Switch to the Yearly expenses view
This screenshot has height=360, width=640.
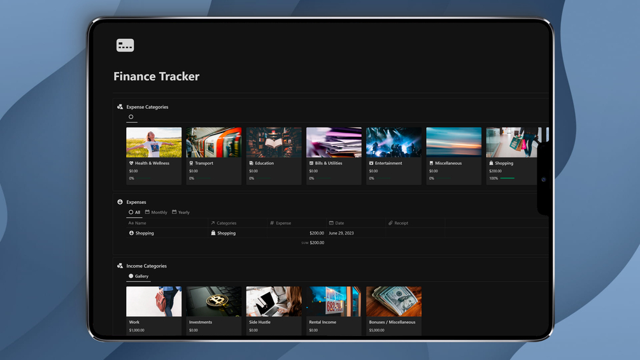point(181,212)
